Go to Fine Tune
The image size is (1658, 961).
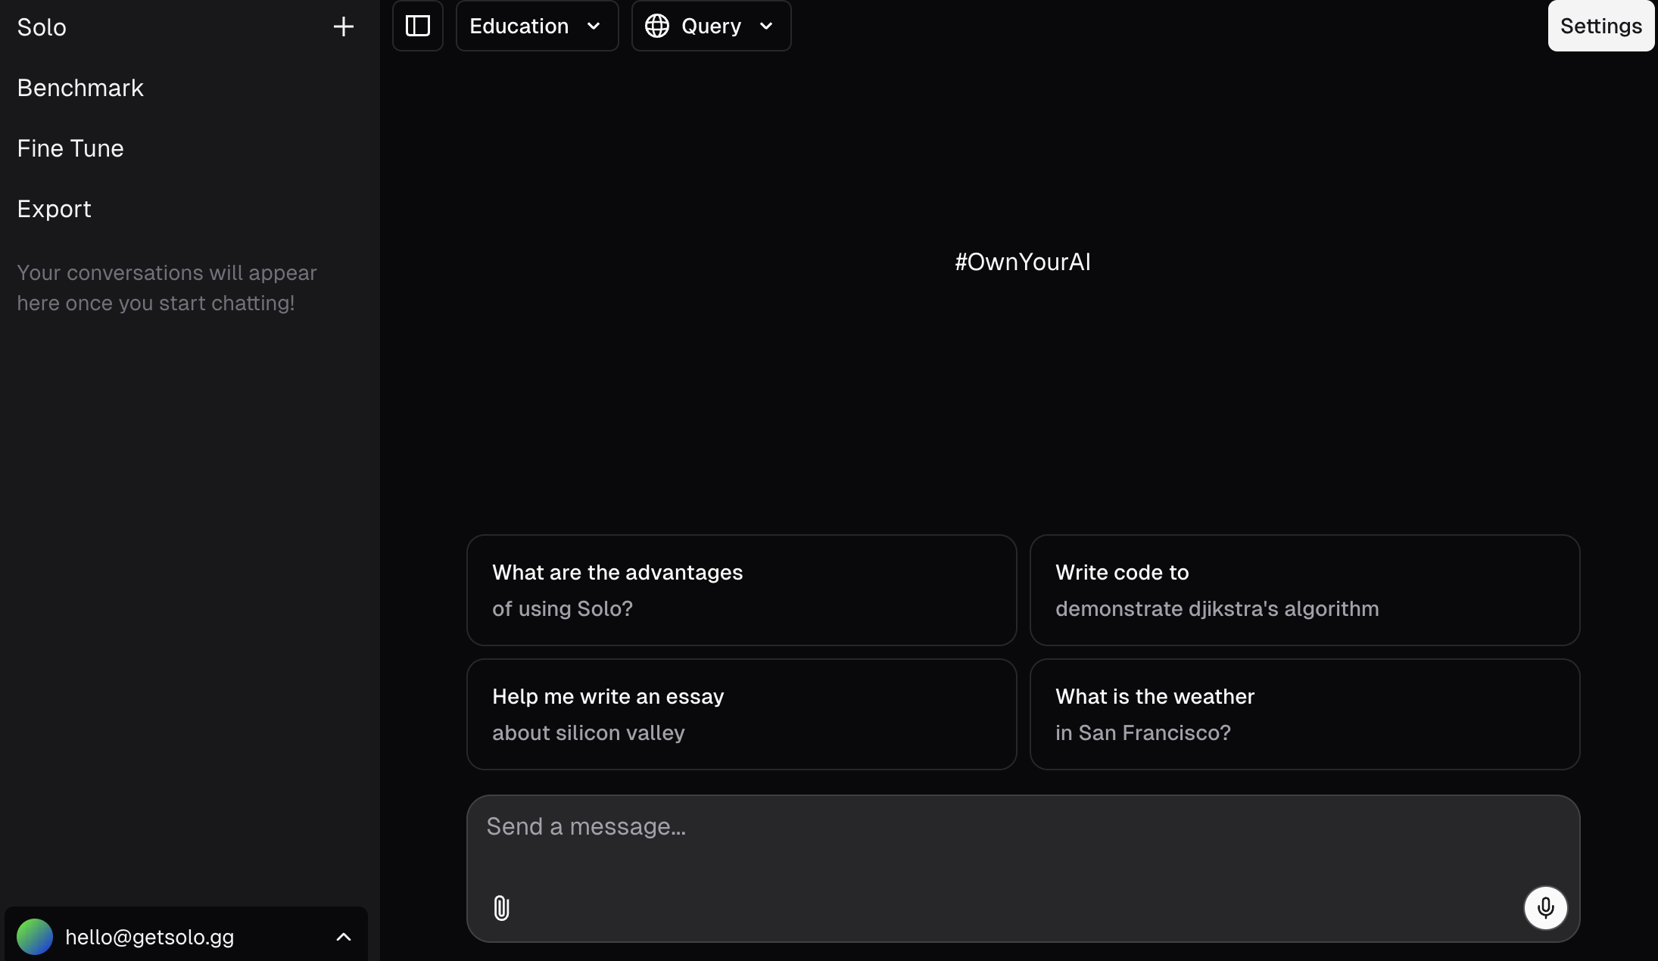pyautogui.click(x=70, y=148)
